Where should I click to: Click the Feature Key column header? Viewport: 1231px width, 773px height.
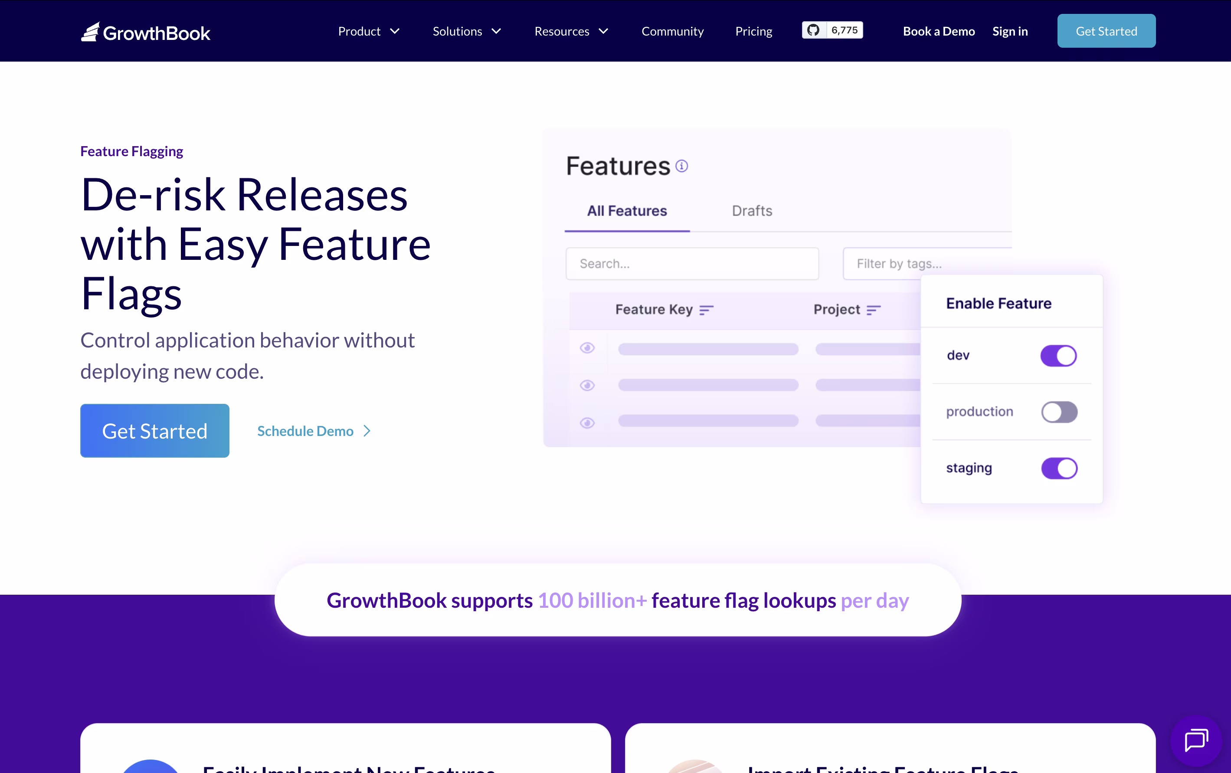(x=654, y=310)
